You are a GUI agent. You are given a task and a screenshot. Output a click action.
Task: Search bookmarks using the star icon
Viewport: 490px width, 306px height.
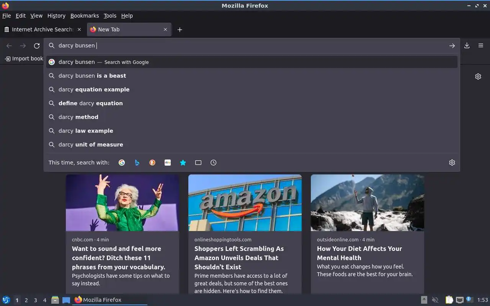(183, 163)
